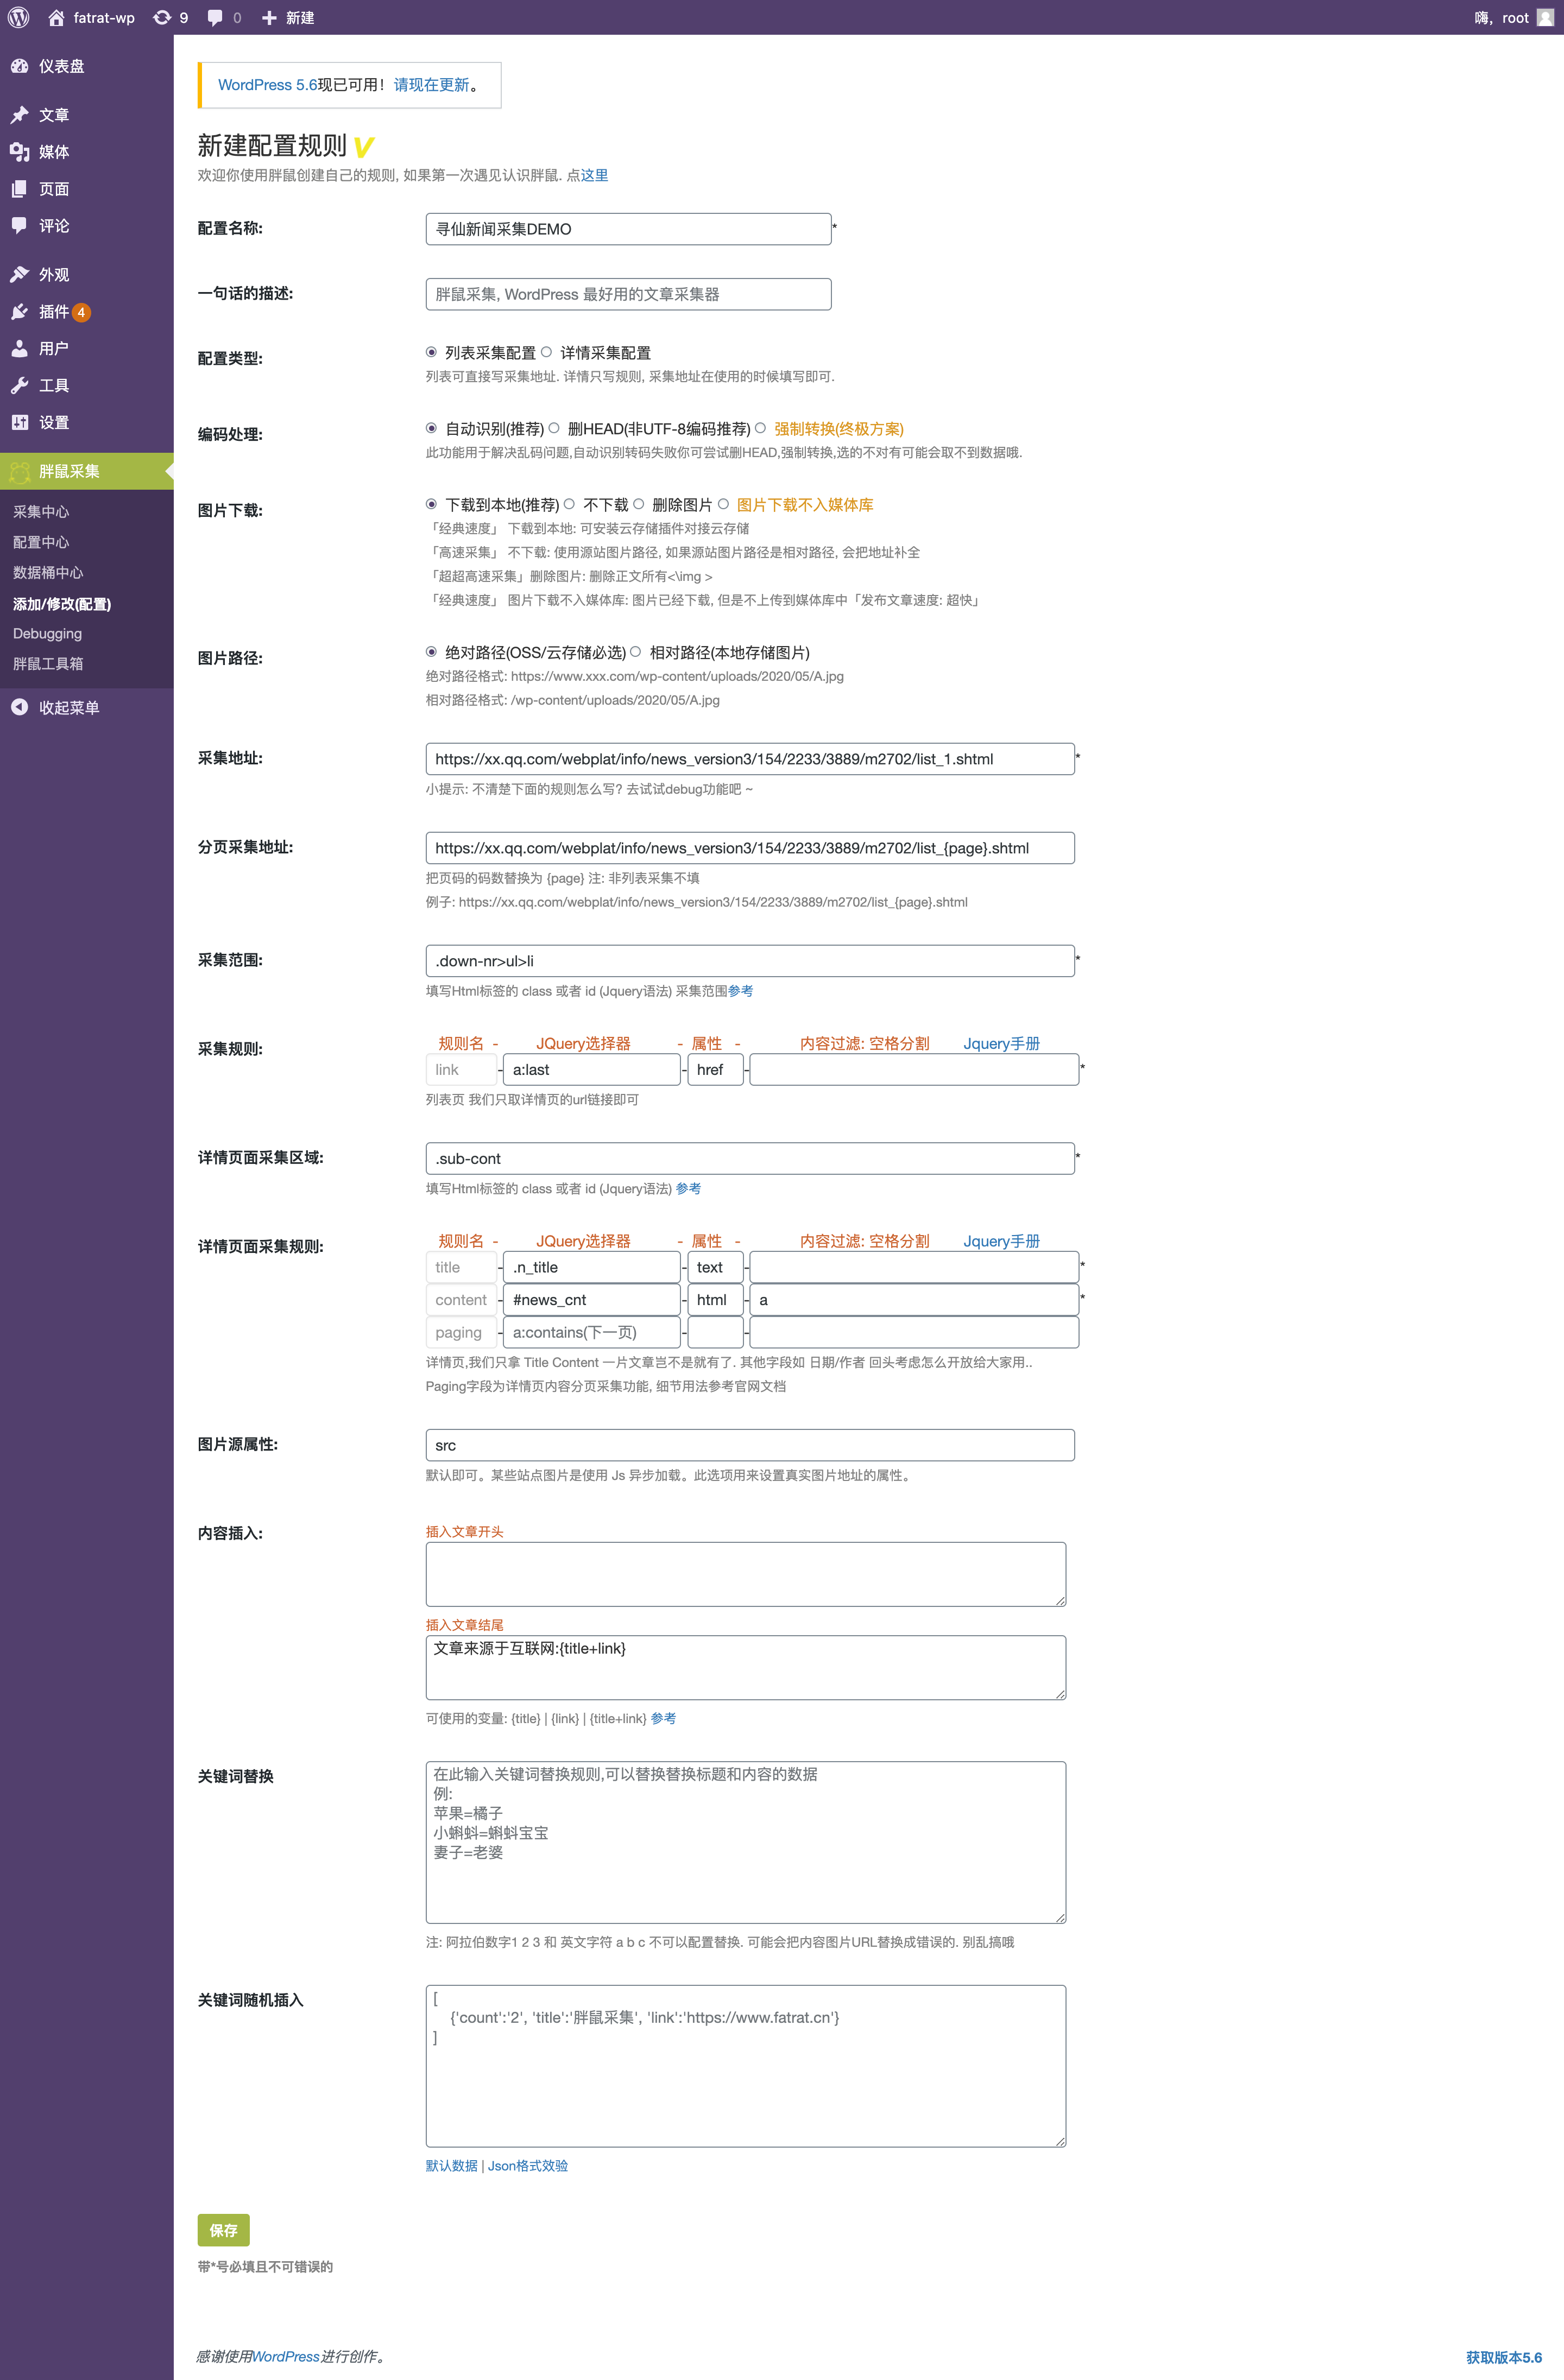Go to 配置中心 submenu
Viewport: 1564px width, 2380px height.
[41, 542]
